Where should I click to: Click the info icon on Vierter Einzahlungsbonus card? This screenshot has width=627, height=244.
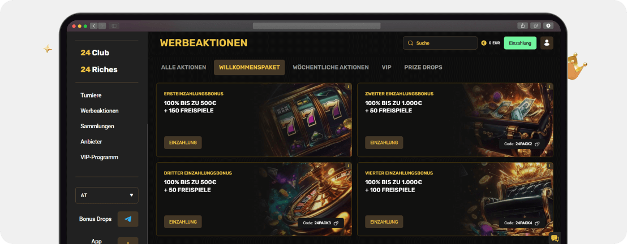point(550,165)
